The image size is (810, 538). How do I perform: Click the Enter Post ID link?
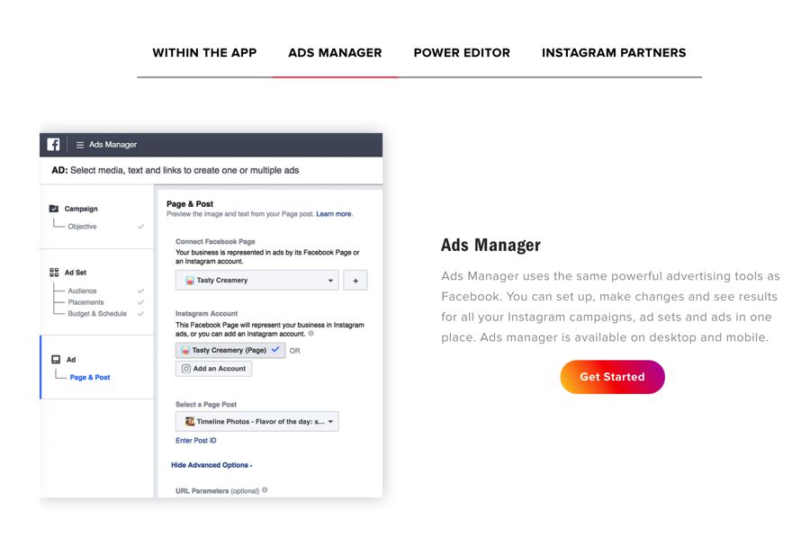tap(195, 441)
